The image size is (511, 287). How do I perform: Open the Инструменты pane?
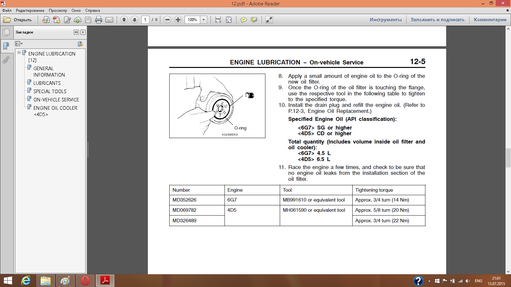(385, 20)
